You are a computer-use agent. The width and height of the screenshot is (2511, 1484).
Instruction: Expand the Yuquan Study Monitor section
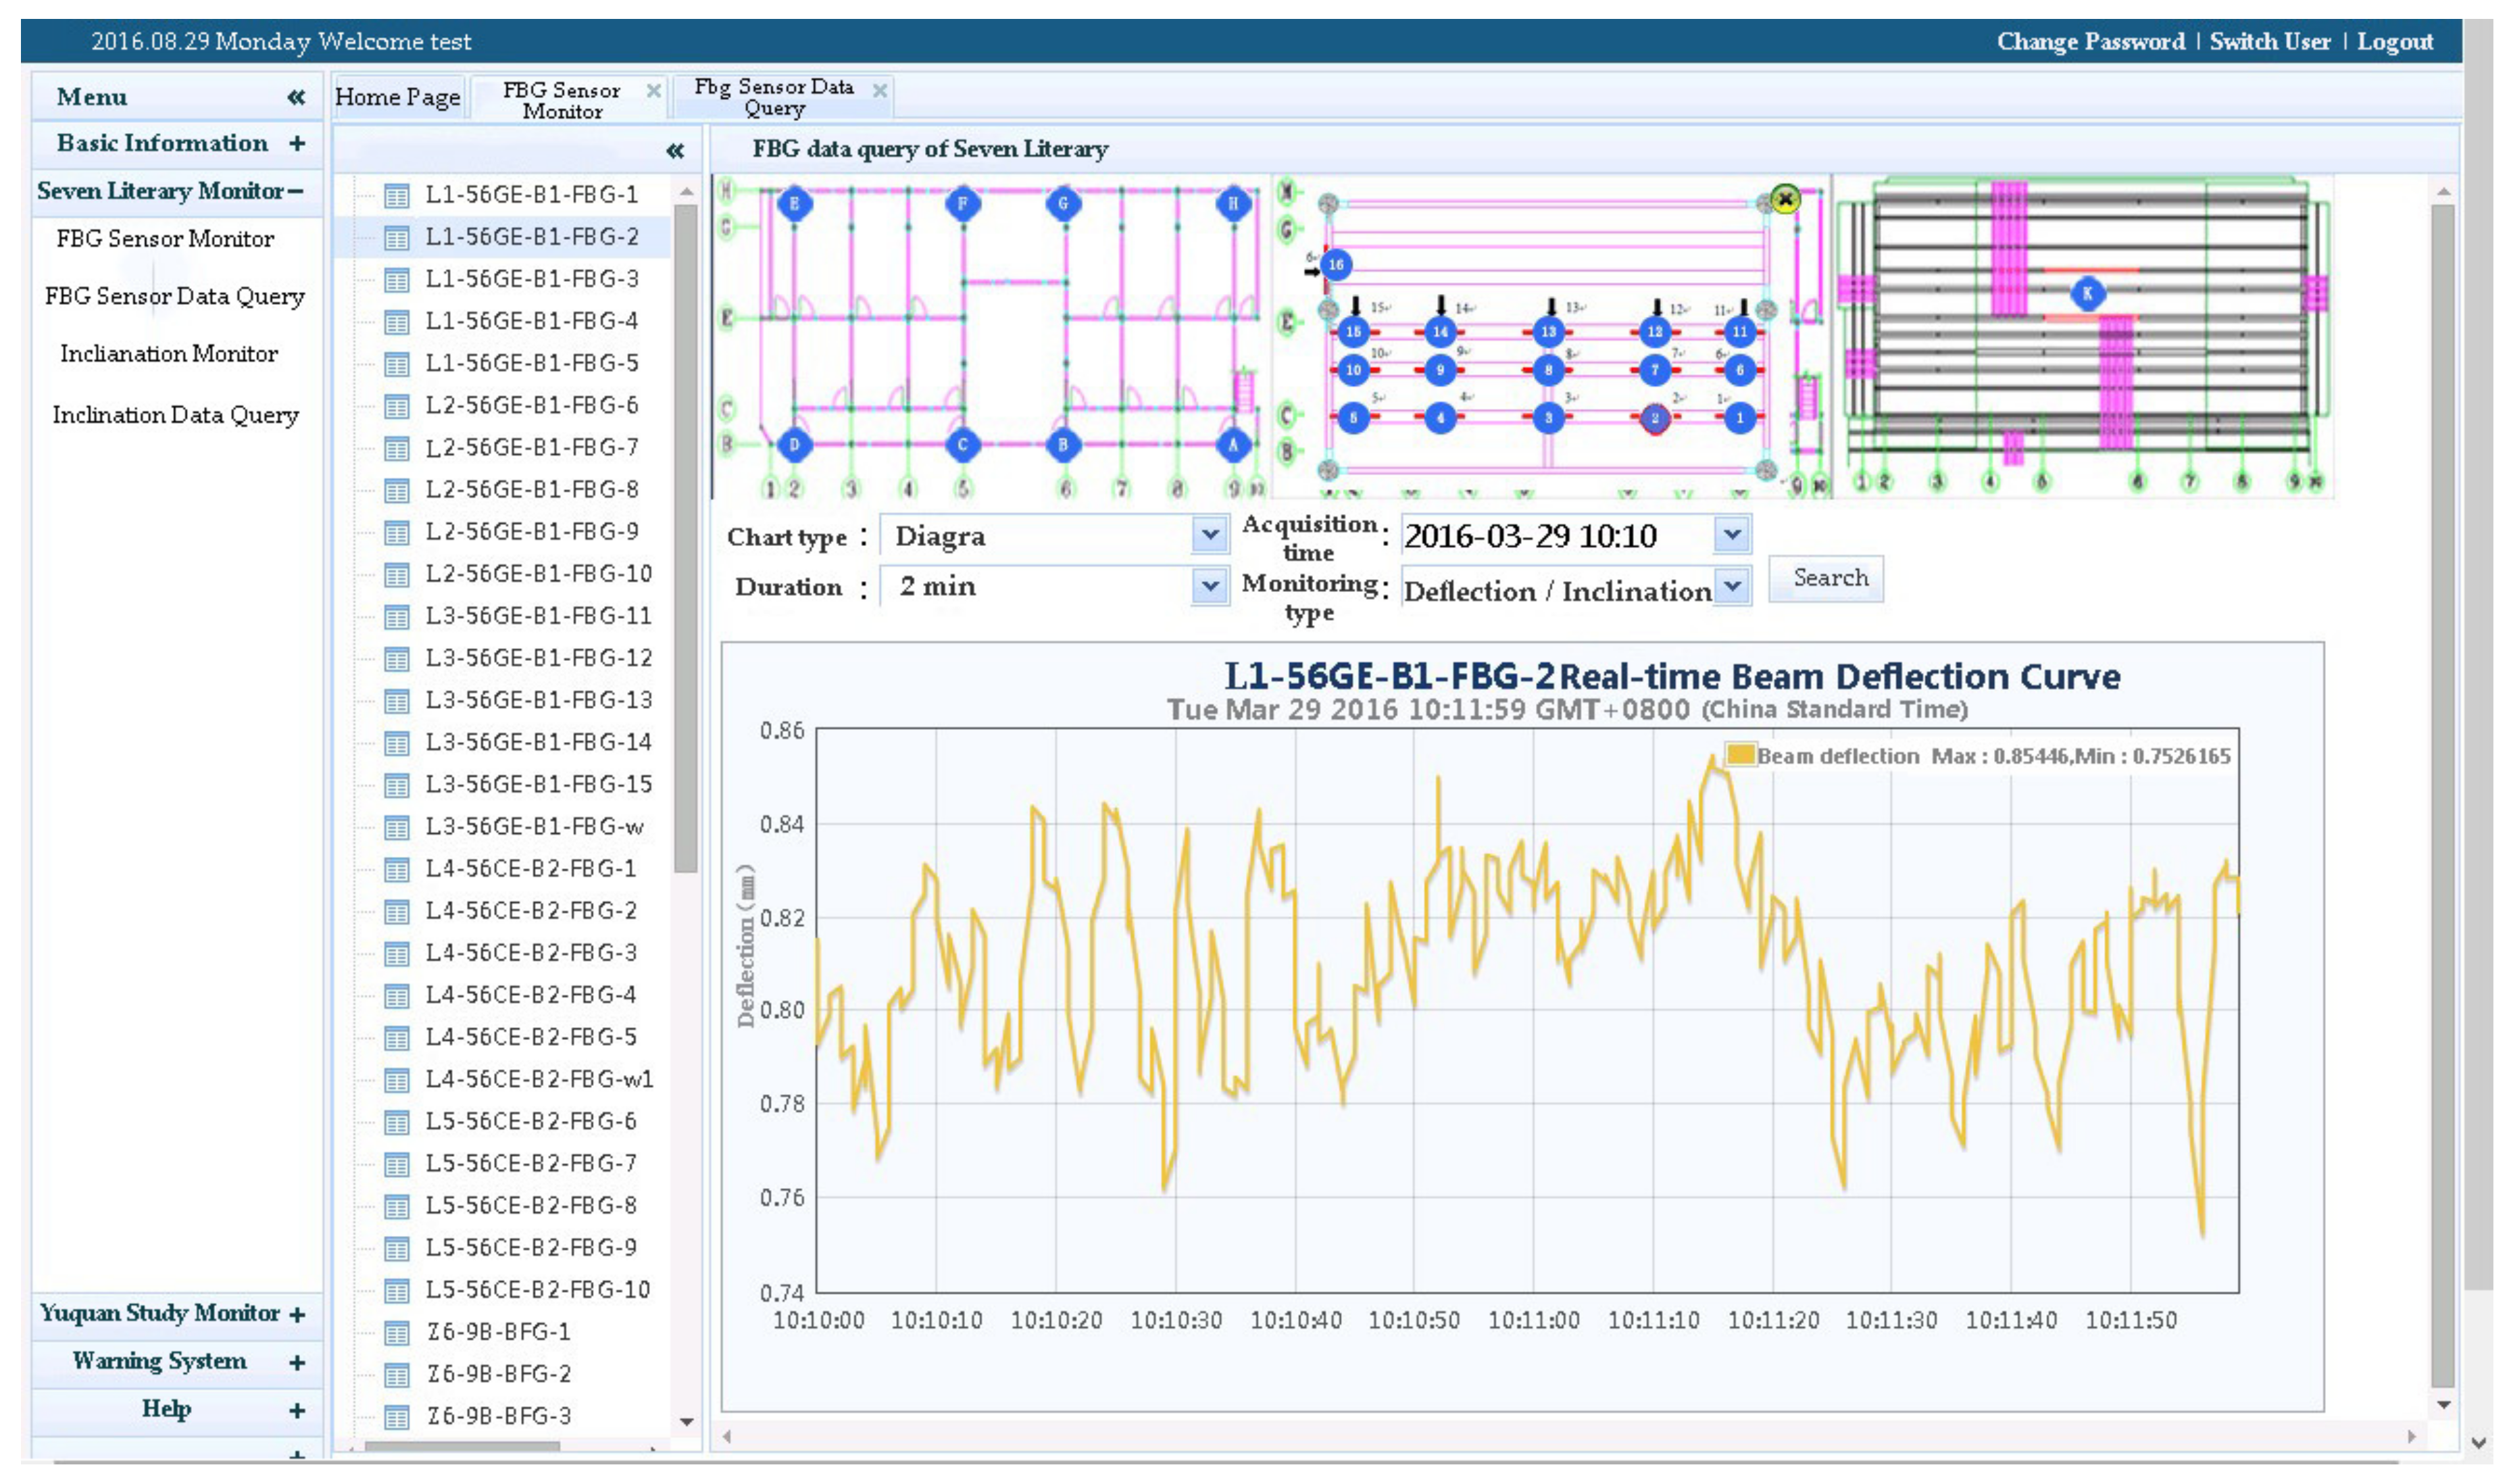coord(297,1315)
